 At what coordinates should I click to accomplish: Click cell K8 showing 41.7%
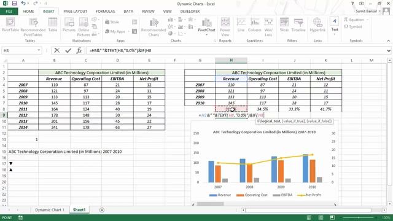point(326,109)
